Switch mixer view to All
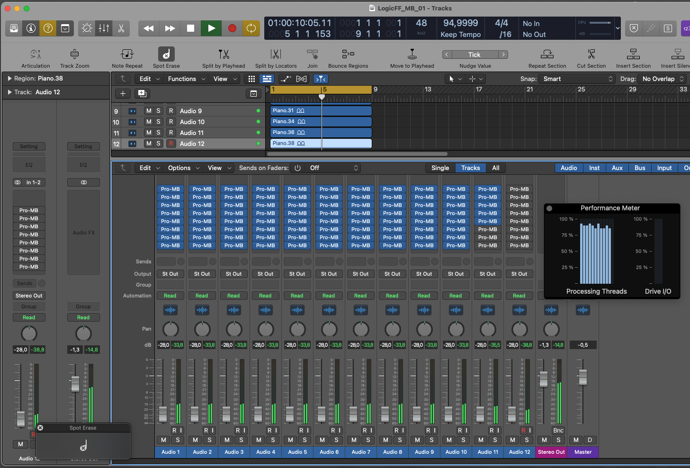This screenshot has height=468, width=690. click(495, 168)
